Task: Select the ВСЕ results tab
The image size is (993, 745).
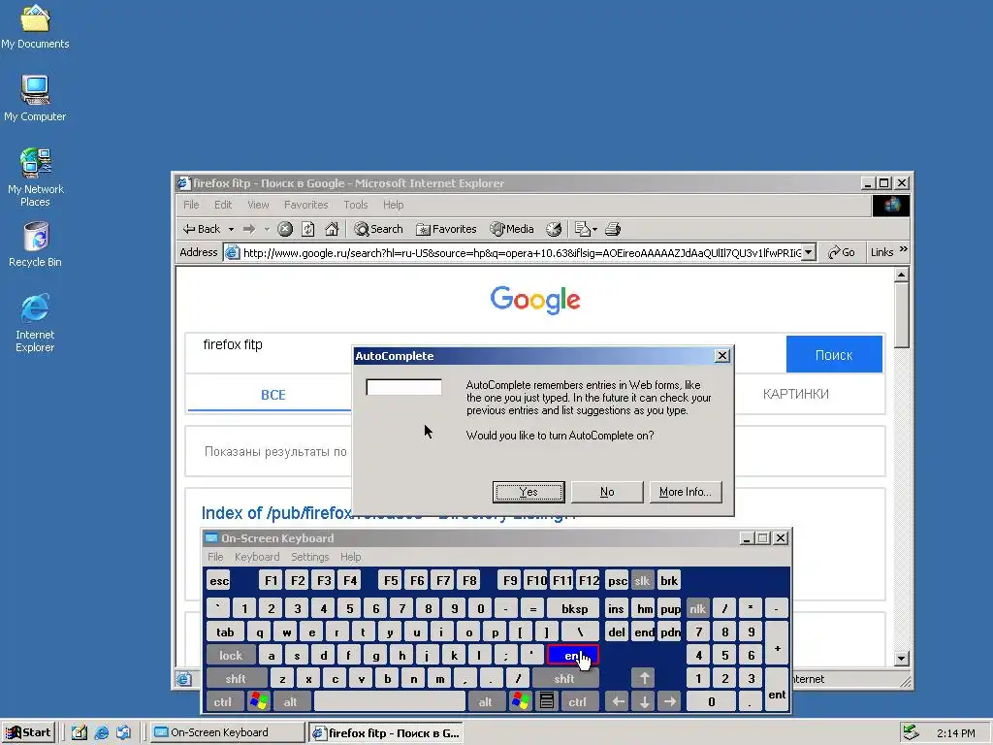Action: (272, 395)
